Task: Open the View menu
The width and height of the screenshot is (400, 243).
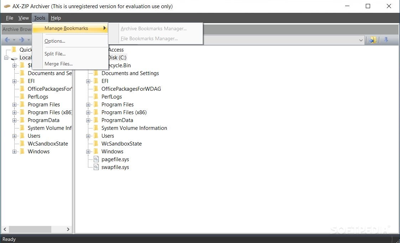Action: coord(24,18)
